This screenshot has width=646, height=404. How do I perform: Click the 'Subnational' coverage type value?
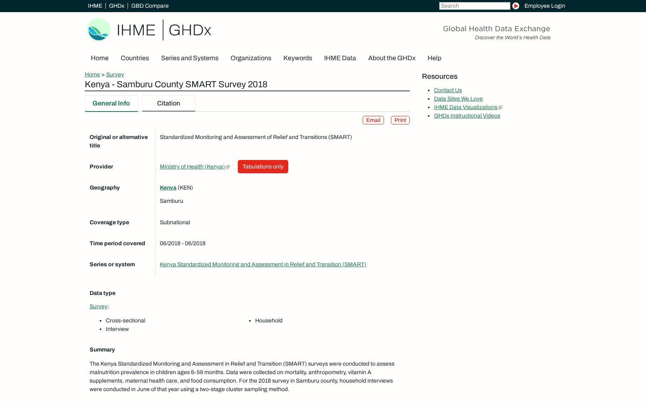[175, 222]
